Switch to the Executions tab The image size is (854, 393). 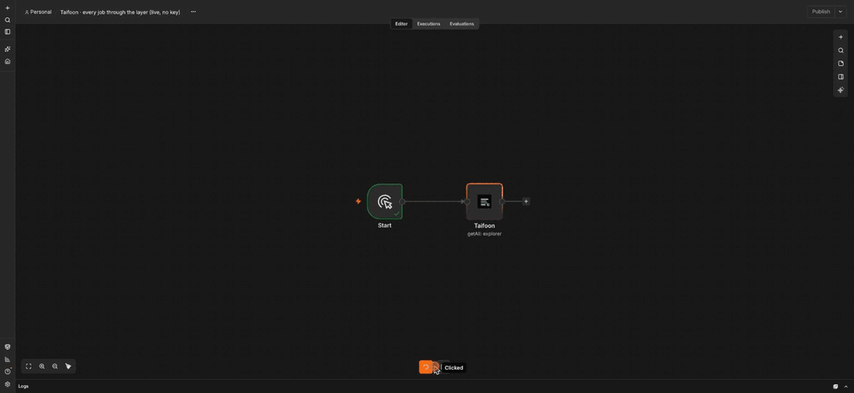point(429,24)
